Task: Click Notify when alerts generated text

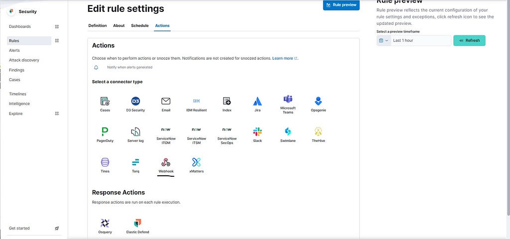Action: [x=130, y=67]
